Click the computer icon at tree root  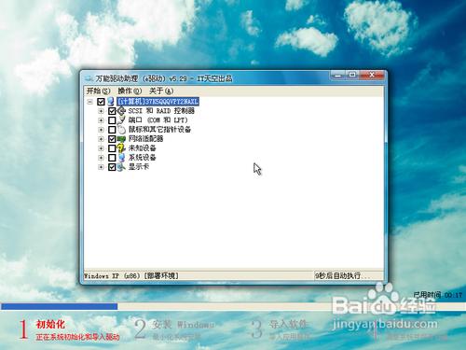click(x=111, y=102)
